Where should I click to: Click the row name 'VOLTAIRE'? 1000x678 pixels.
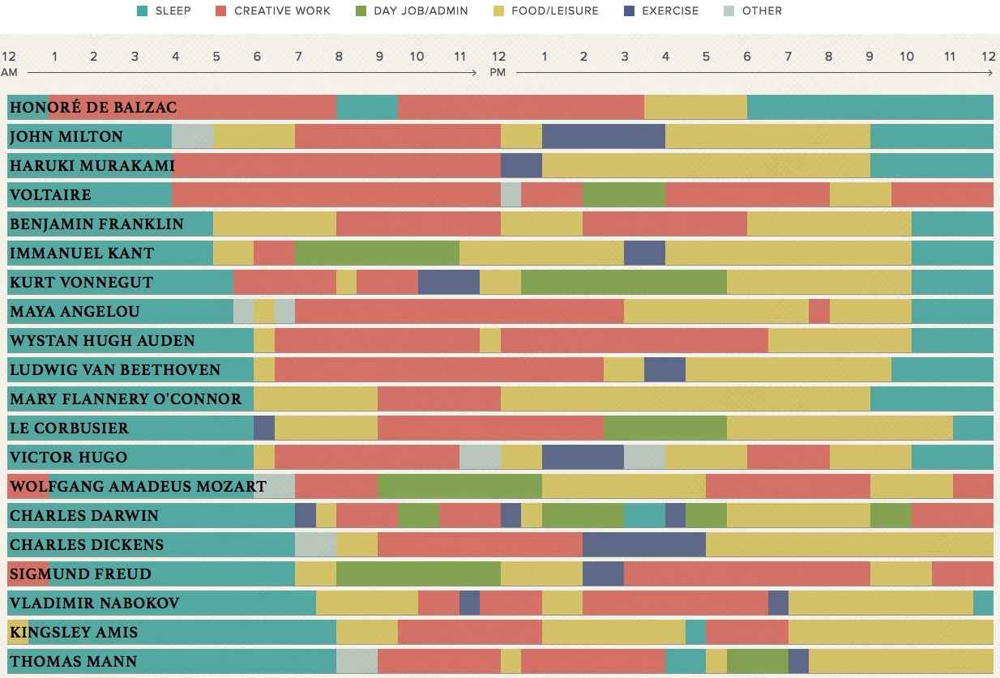50,194
